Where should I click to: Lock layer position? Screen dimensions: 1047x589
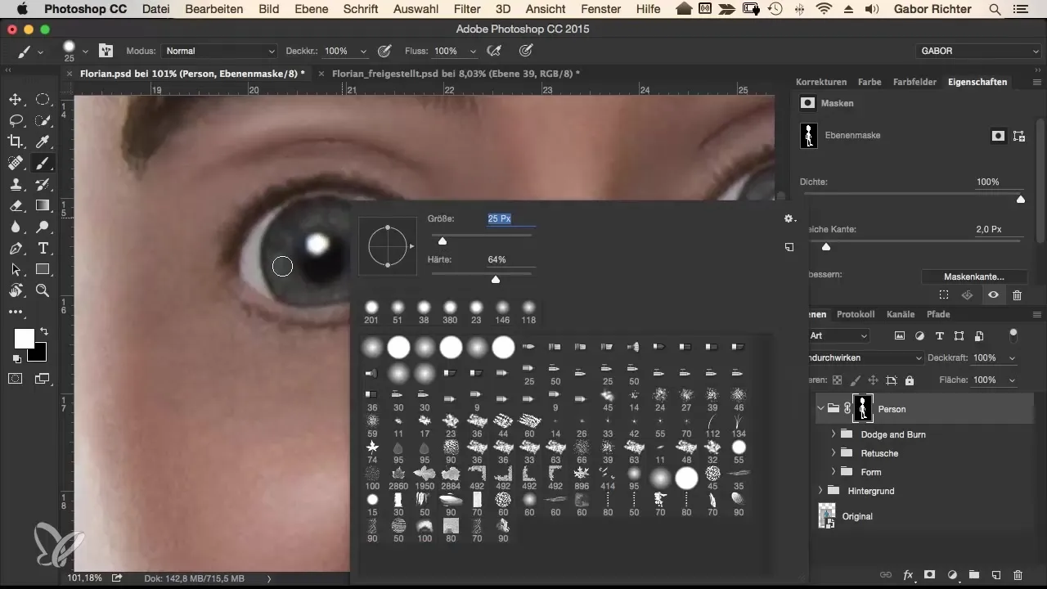873,380
